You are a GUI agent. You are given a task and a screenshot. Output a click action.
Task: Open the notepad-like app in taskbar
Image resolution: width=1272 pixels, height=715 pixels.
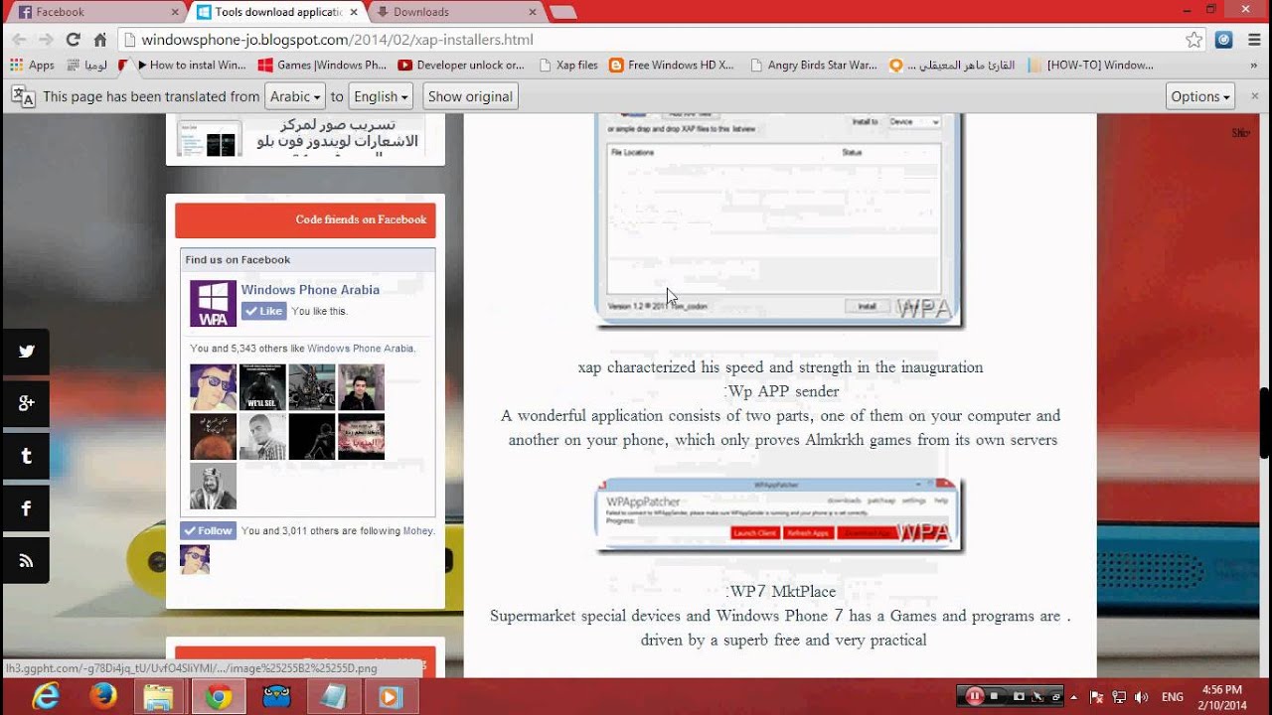333,697
